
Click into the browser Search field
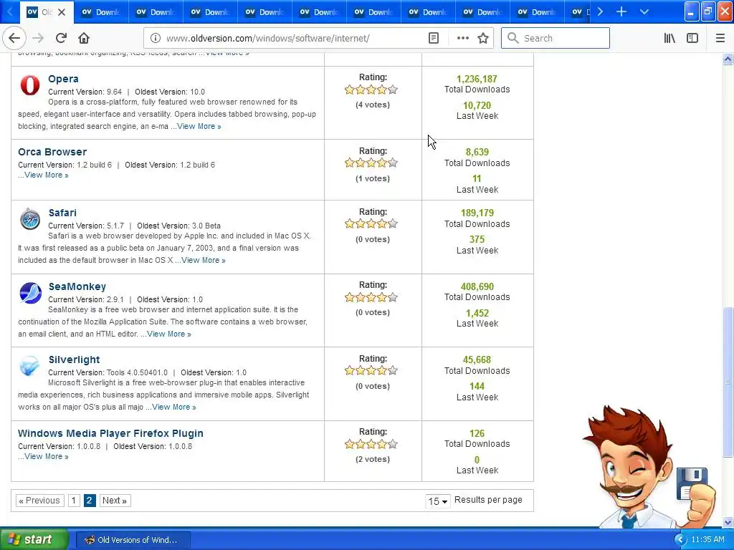click(556, 38)
